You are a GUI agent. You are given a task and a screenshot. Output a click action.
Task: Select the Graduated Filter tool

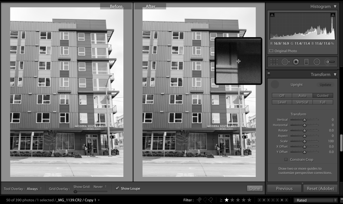306,62
